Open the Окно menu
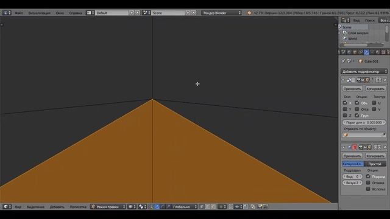Screen dimensions: 390x219 click(x=60, y=13)
